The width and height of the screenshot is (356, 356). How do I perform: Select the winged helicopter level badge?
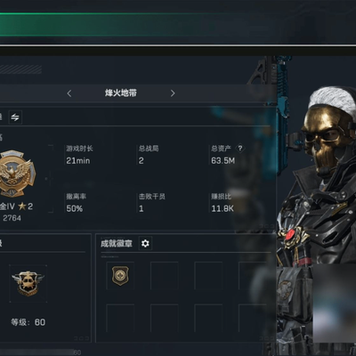pyautogui.click(x=28, y=283)
